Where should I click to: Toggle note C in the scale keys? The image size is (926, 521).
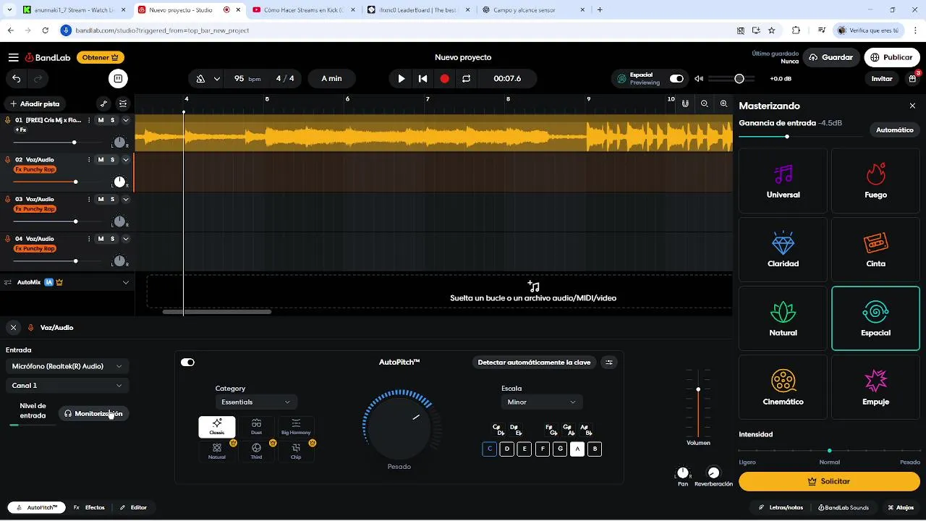tap(490, 449)
